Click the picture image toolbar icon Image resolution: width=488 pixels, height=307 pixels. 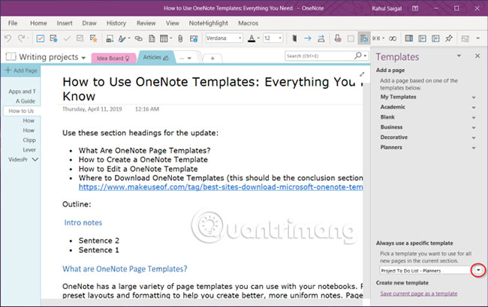pos(465,38)
